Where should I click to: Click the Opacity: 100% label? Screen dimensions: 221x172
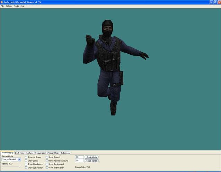tap(8, 164)
